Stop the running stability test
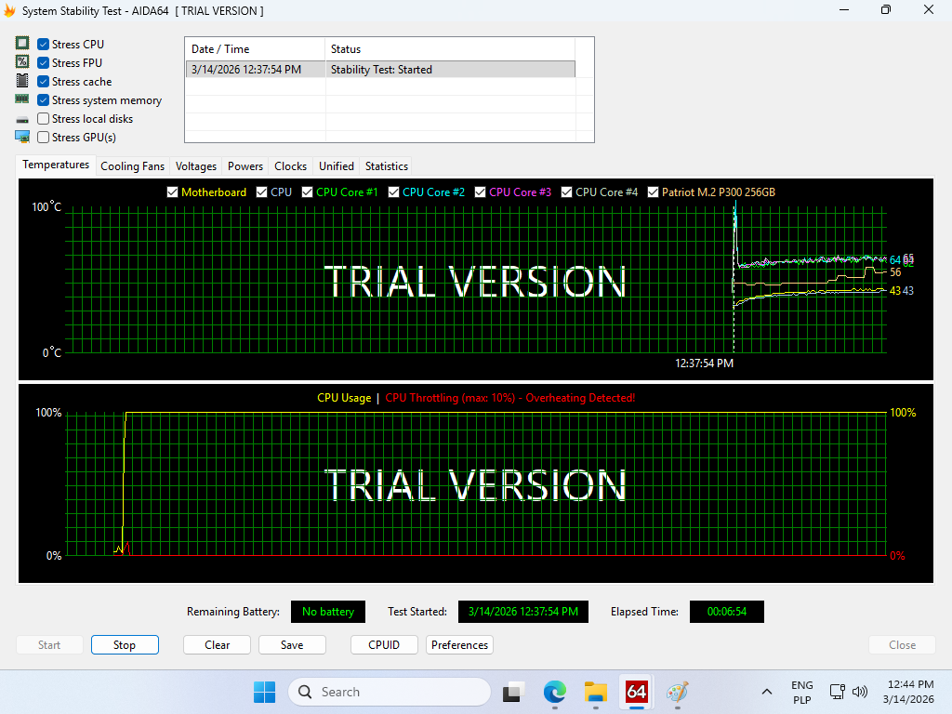This screenshot has width=952, height=714. click(125, 645)
